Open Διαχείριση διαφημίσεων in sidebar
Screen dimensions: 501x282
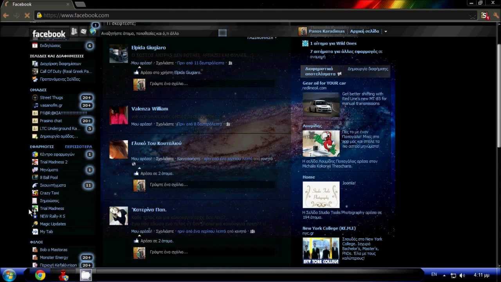click(x=60, y=64)
